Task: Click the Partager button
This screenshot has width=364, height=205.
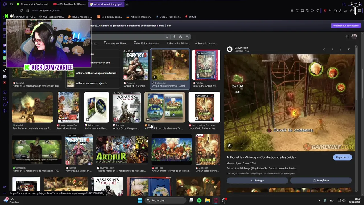Action: (x=257, y=181)
